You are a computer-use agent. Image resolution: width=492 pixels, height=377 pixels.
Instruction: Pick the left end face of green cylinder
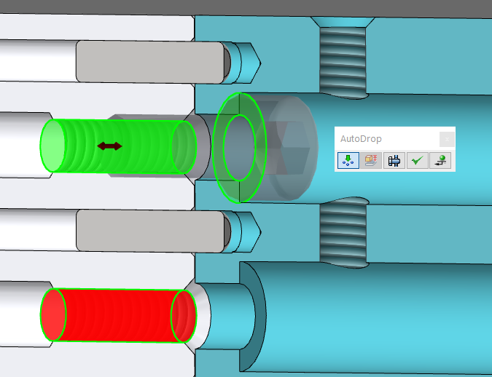(52, 146)
